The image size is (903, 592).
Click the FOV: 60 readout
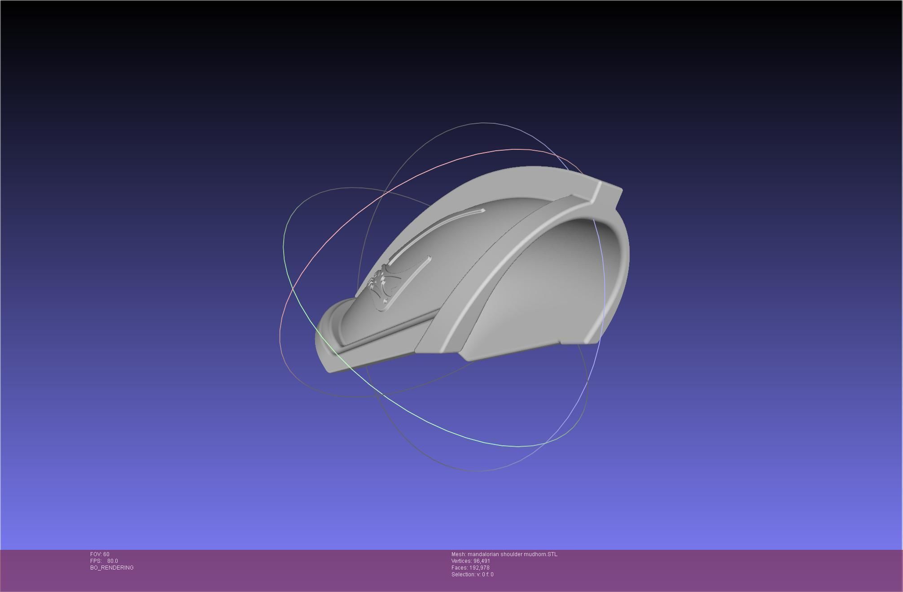tap(100, 554)
